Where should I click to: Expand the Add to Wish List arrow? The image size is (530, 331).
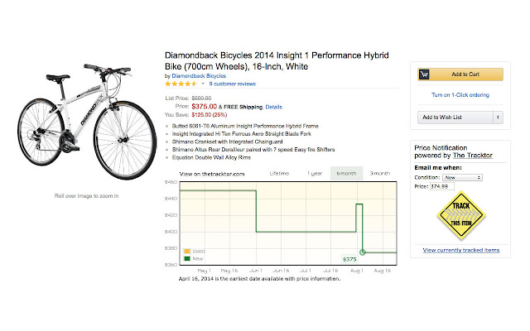[x=498, y=118]
